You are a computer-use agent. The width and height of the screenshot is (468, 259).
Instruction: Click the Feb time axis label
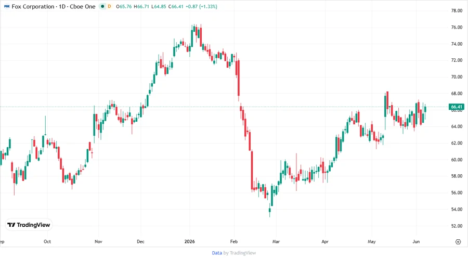tap(234, 241)
